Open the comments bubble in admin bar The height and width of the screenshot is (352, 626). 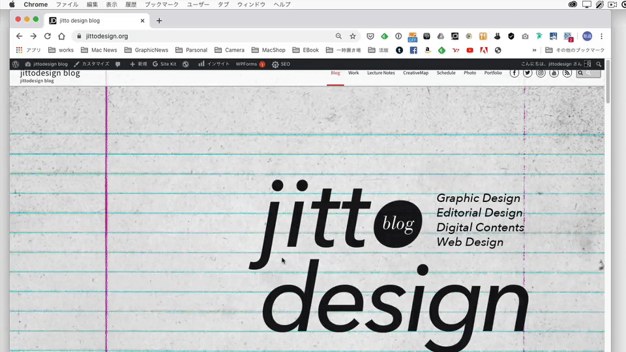pos(118,64)
